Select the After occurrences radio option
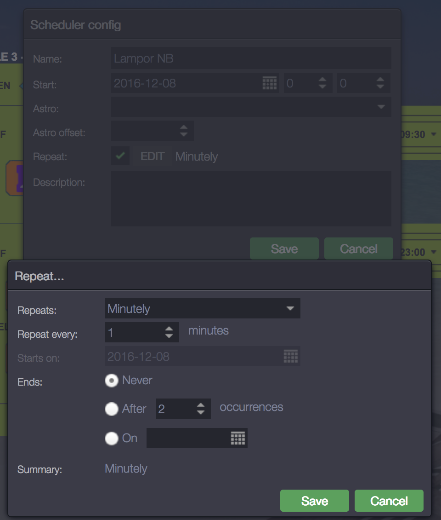The height and width of the screenshot is (520, 441). [x=111, y=409]
